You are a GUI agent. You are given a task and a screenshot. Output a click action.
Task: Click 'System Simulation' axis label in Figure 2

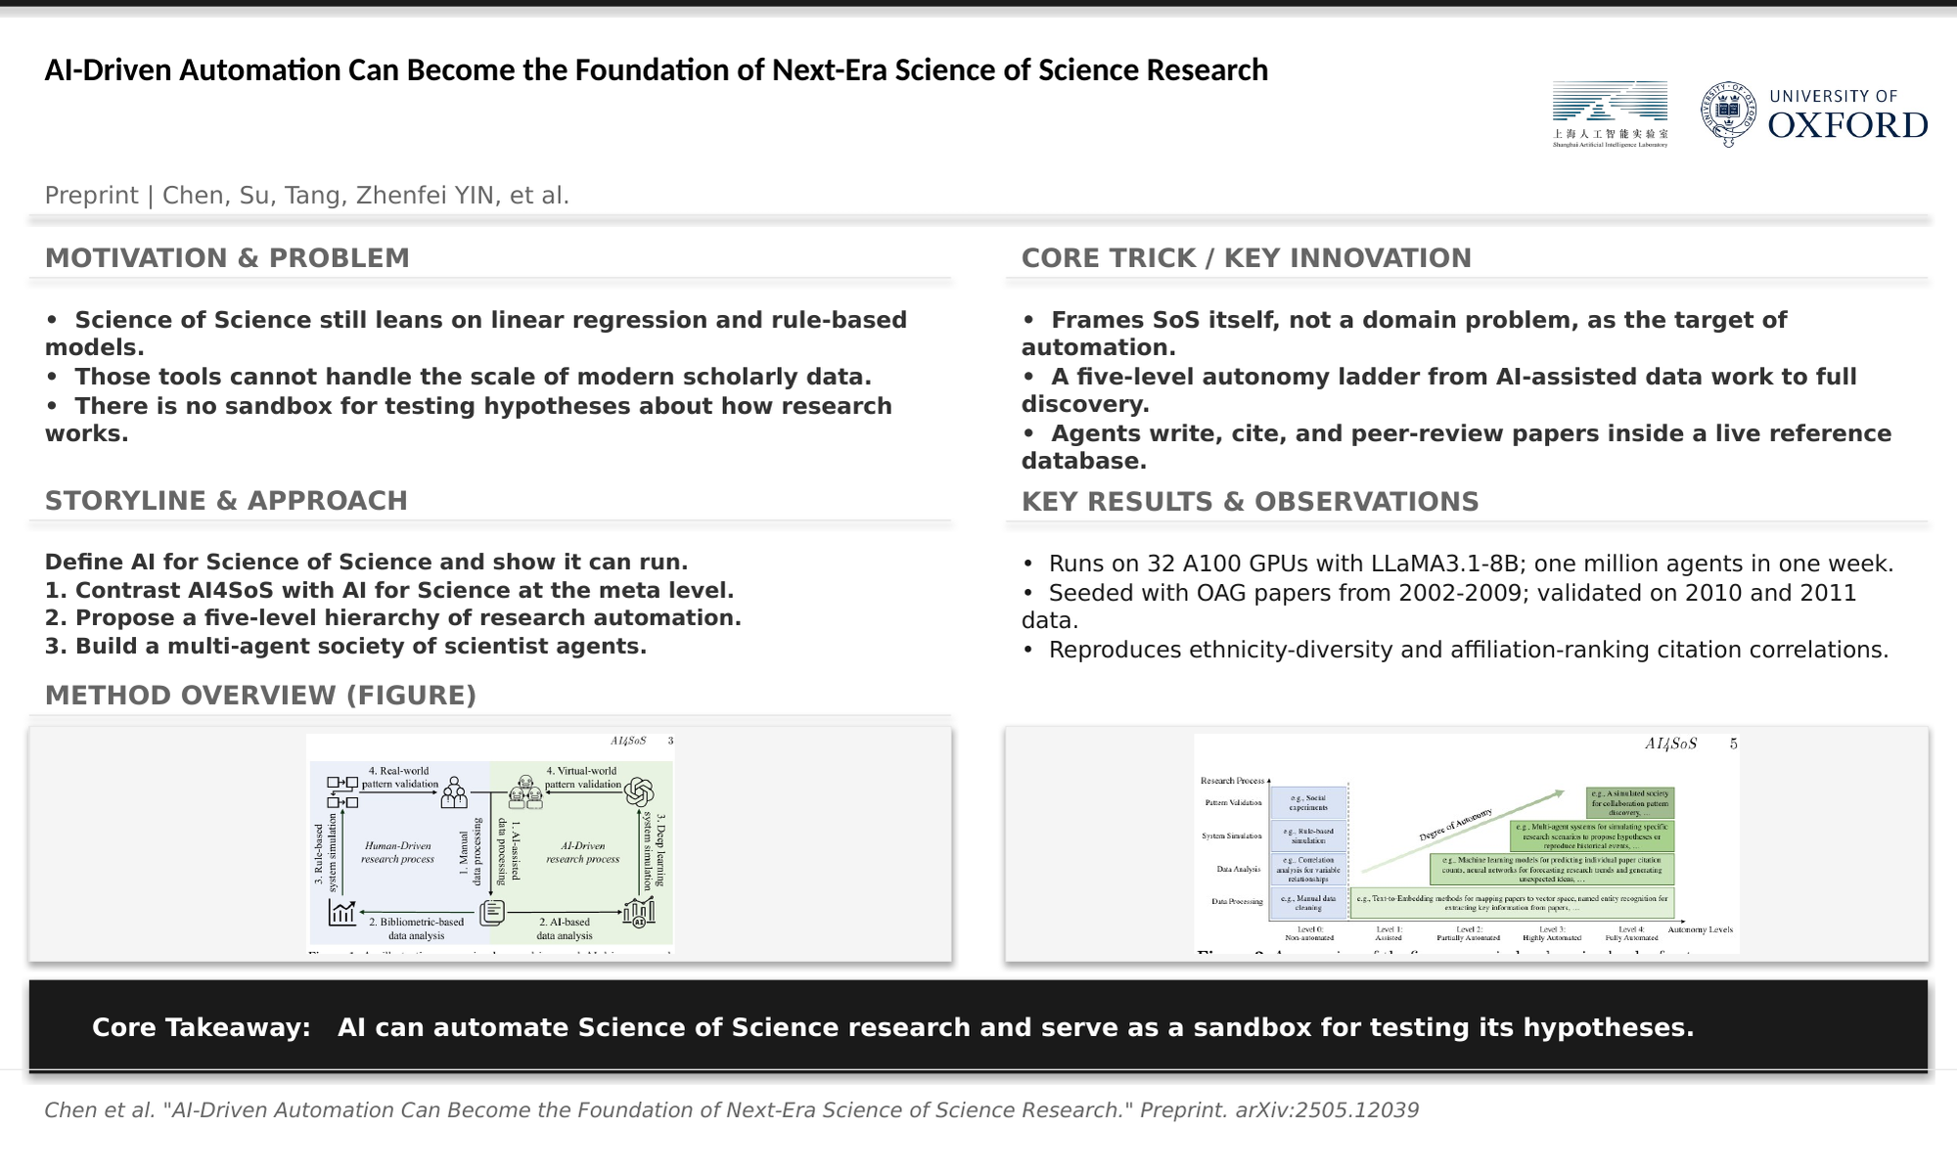click(x=1232, y=836)
